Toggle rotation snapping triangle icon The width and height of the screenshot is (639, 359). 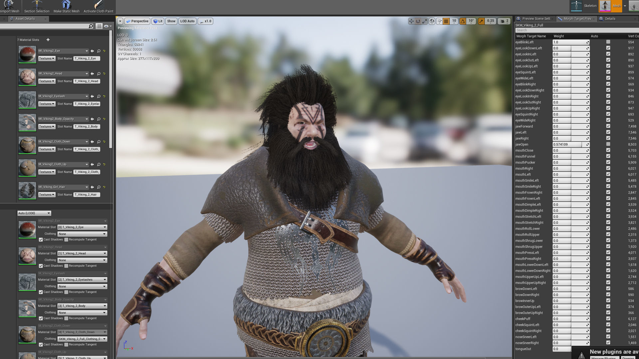(463, 21)
